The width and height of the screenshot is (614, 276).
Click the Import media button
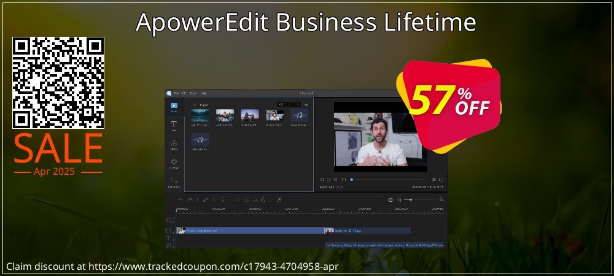tap(201, 105)
